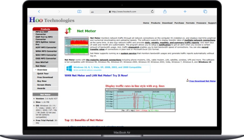Follow the majority network connections link
244x140 pixels.
(x=104, y=60)
